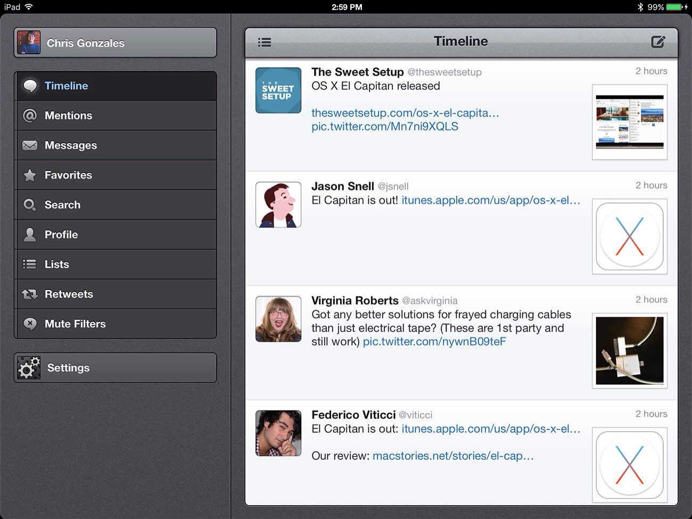Tap the Chris Gonzales account name
692x519 pixels.
[x=86, y=43]
